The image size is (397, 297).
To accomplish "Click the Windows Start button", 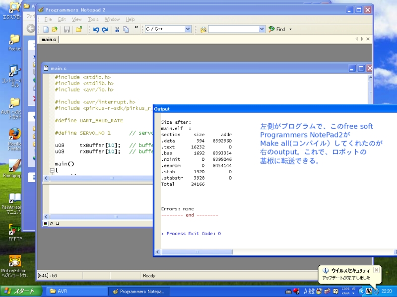I will [21, 291].
